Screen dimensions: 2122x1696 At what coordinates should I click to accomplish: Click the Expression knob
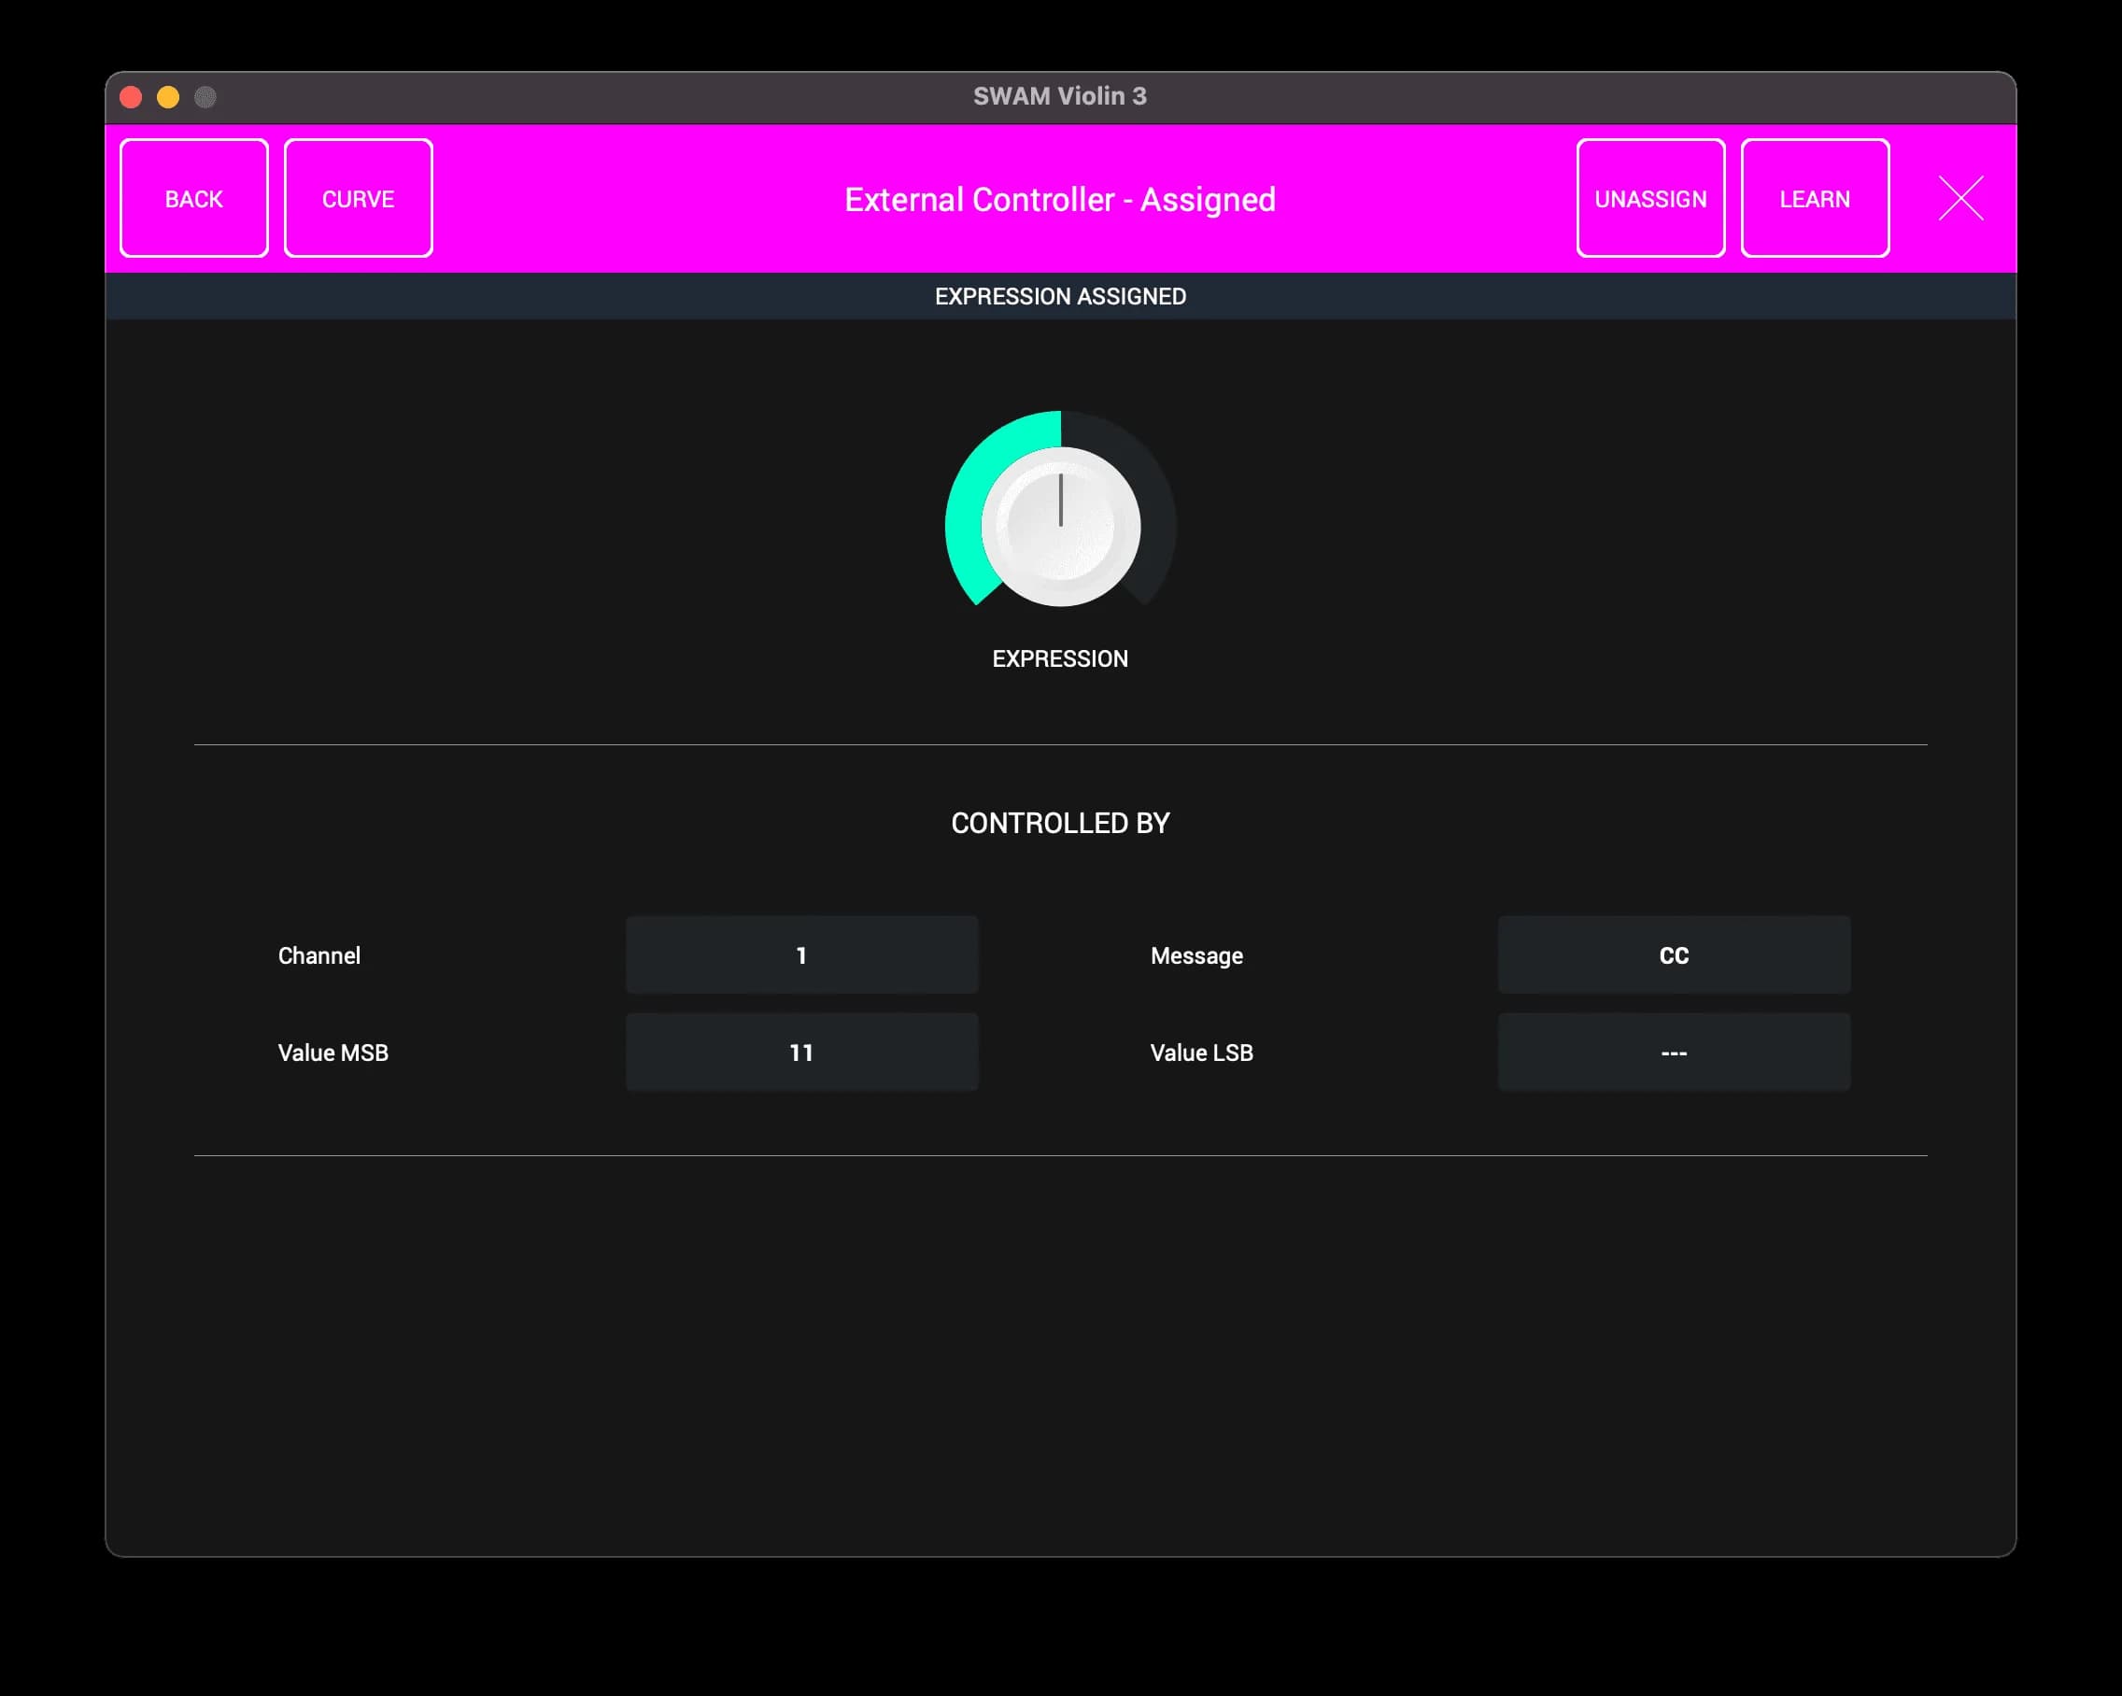[x=1060, y=527]
